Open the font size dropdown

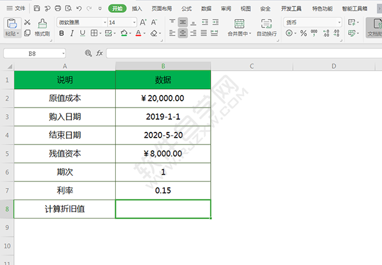134,22
